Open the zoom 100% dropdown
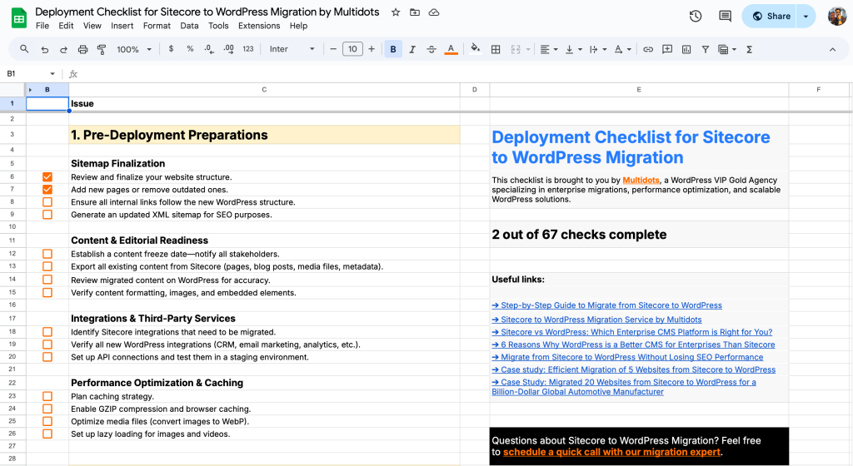Image resolution: width=853 pixels, height=466 pixels. click(x=134, y=49)
